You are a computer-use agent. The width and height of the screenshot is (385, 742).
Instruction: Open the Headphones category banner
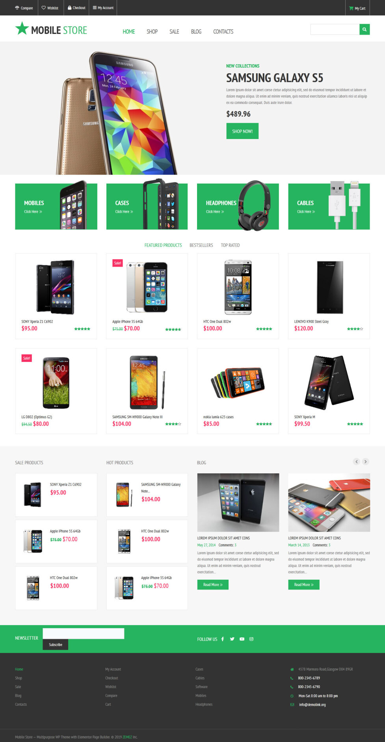238,206
